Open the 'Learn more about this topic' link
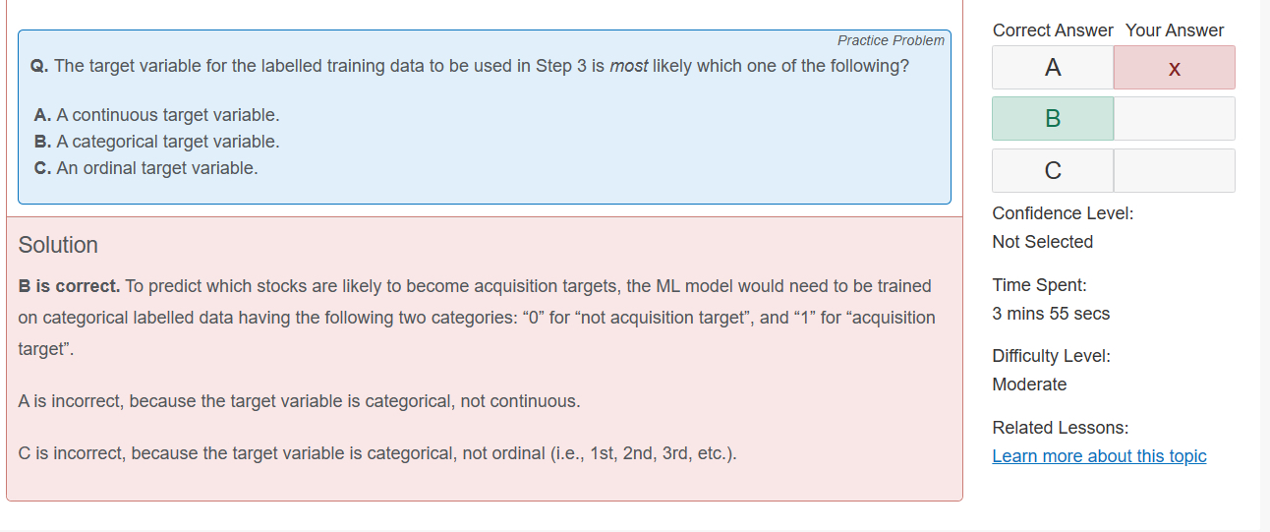Screen dimensions: 1270x532 point(1099,456)
